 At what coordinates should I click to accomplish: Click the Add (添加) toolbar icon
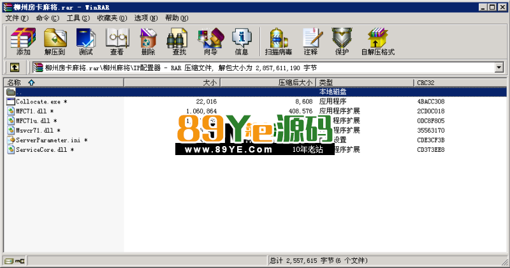pyautogui.click(x=23, y=41)
